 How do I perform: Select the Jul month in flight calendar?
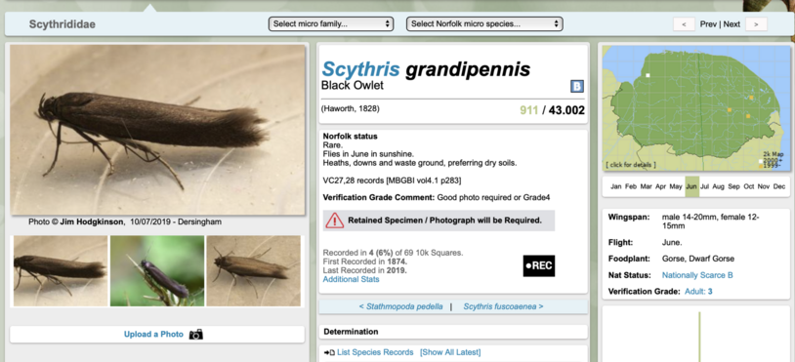click(x=704, y=186)
